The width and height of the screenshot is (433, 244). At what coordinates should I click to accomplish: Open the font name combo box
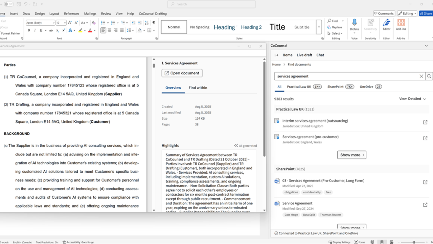pos(40,23)
